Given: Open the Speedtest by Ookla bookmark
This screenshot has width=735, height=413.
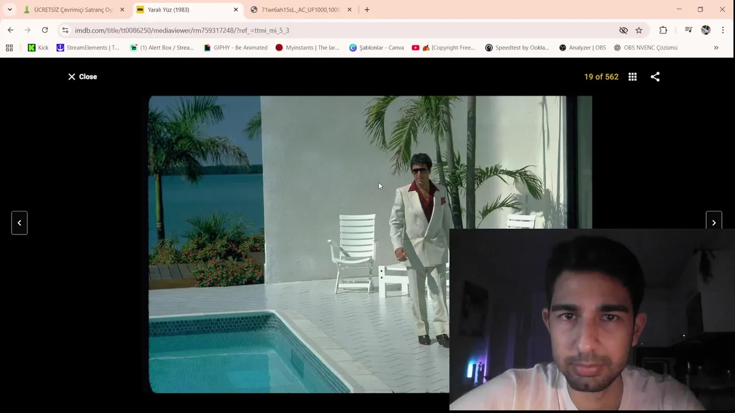Looking at the screenshot, I should pos(517,48).
